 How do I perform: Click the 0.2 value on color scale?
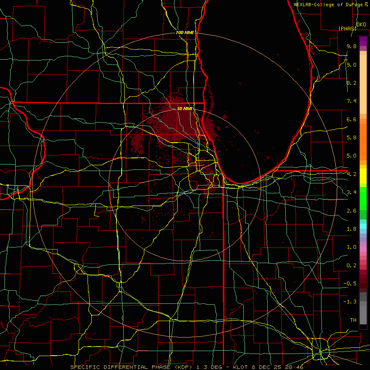pos(351,266)
